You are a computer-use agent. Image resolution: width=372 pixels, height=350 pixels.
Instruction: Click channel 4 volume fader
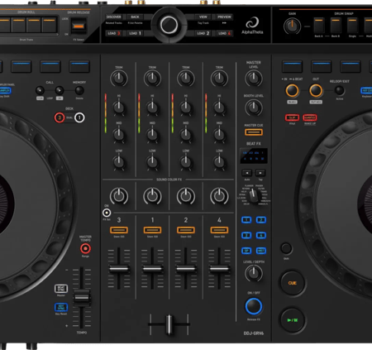click(x=219, y=268)
